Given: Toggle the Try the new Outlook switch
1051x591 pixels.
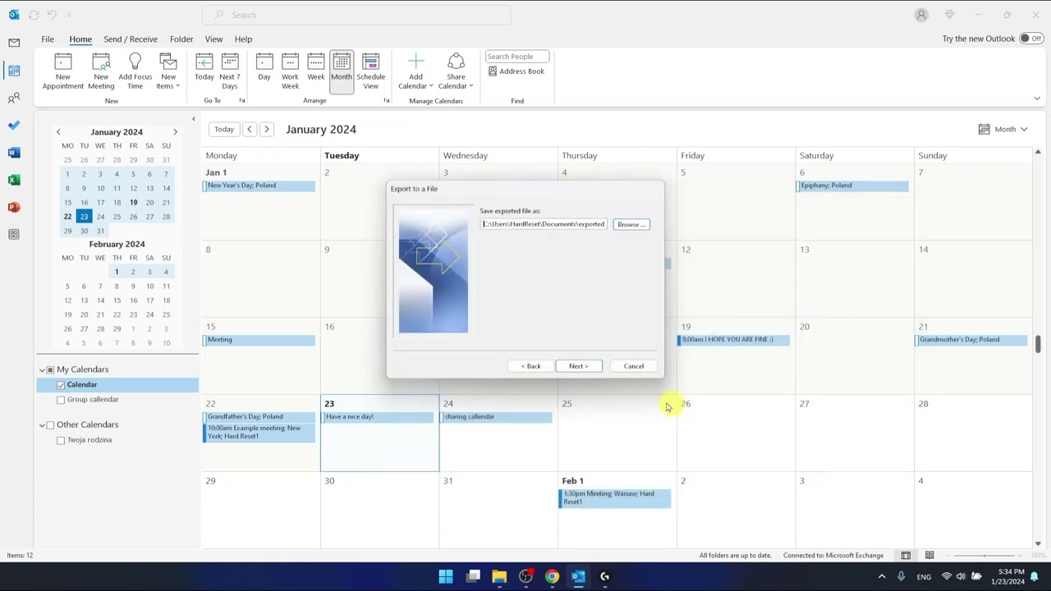Looking at the screenshot, I should pos(1031,39).
